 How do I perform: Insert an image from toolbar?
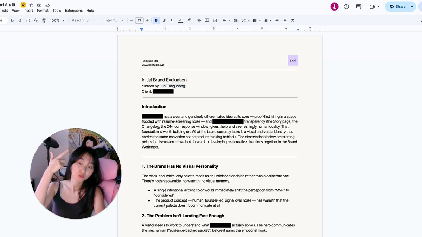[x=215, y=20]
